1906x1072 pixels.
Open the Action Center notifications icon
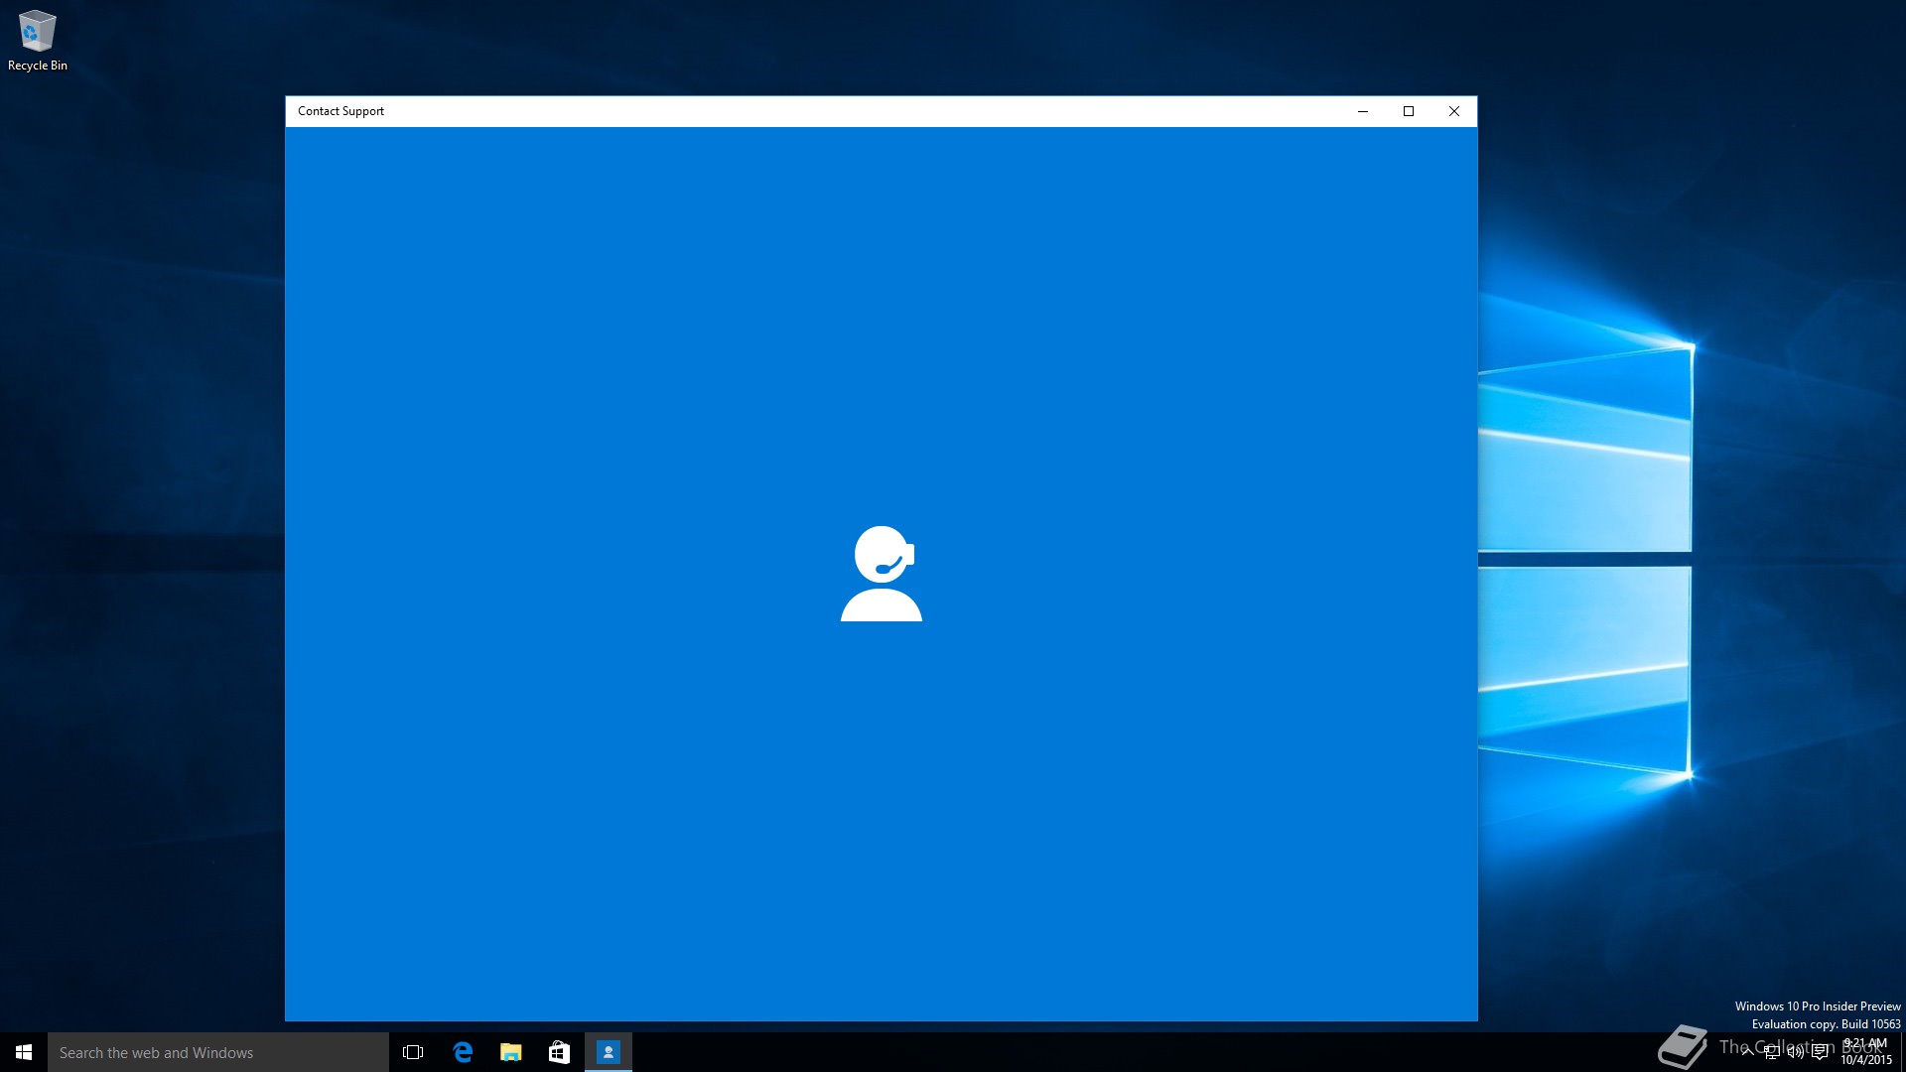[x=1820, y=1052]
